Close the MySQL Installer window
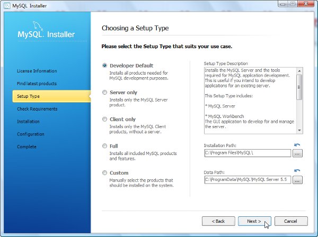This screenshot has height=237, width=318. coord(306,4)
